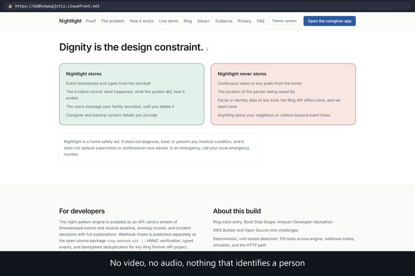
Task: Open the Live demo section
Action: [x=168, y=21]
